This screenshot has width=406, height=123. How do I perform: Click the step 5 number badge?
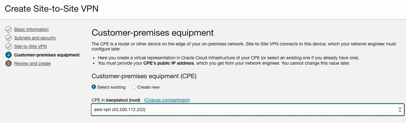tap(9, 63)
